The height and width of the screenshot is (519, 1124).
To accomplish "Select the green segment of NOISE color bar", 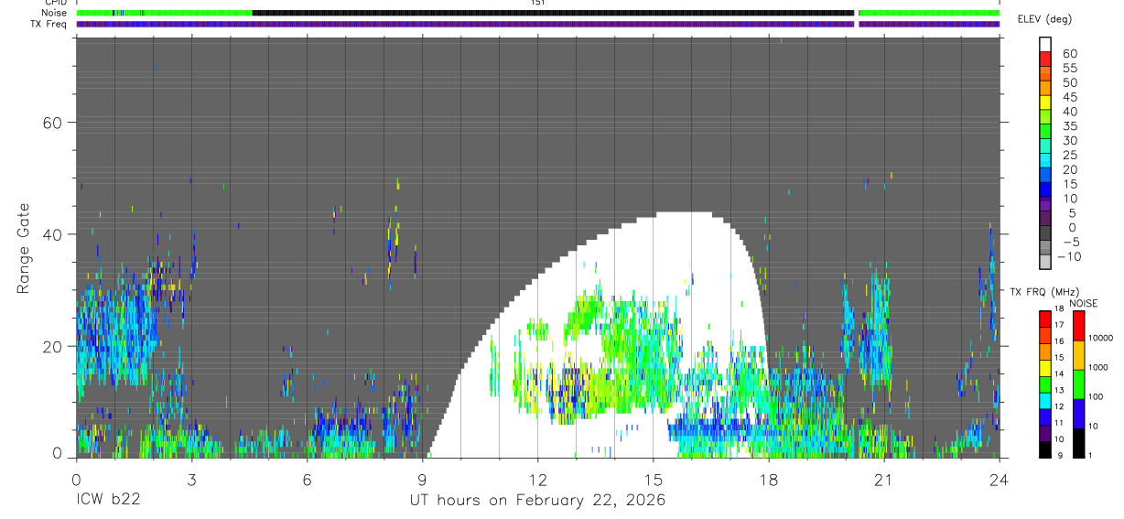I will pyautogui.click(x=1079, y=384).
